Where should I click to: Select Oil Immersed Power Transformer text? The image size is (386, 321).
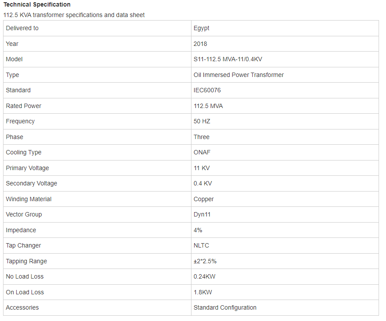tap(239, 75)
